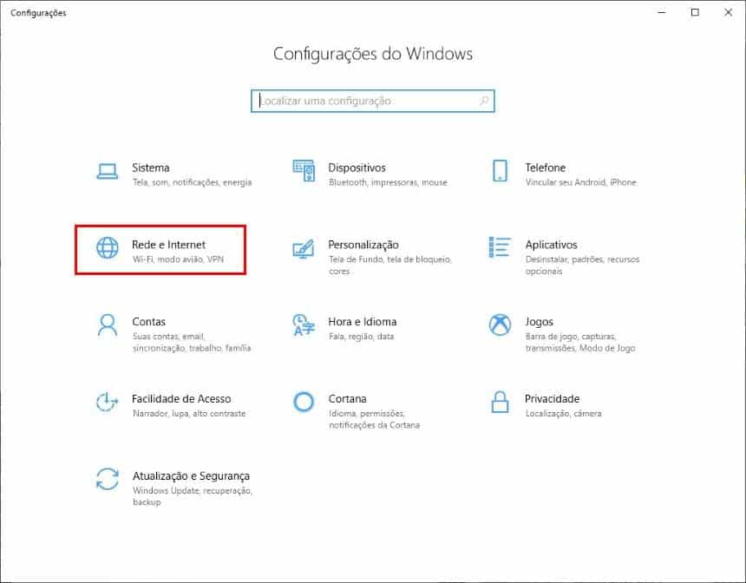Screen dimensions: 746x583
Task: Open the Dispositivos settings title
Action: (357, 167)
